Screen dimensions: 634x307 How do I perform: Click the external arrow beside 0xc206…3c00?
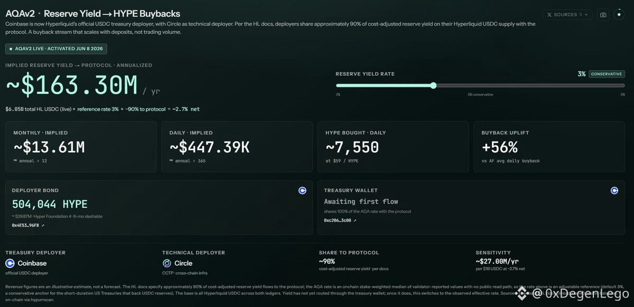[x=355, y=220]
